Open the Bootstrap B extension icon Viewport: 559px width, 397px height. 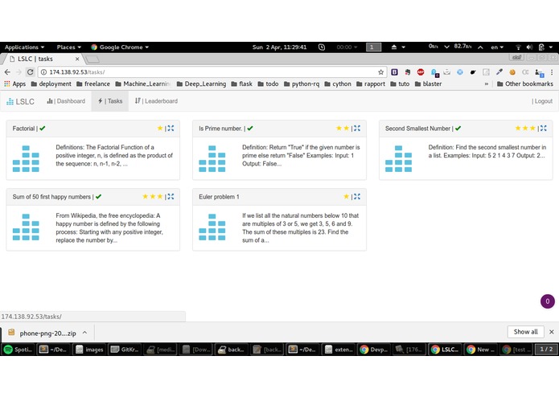[x=394, y=72]
